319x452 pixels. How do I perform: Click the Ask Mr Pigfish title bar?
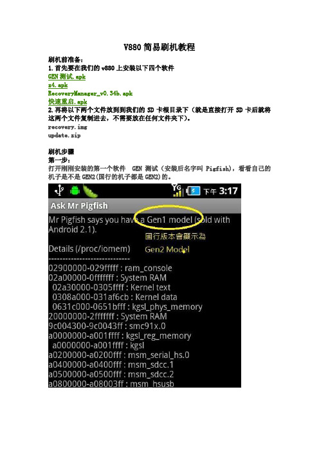(x=145, y=205)
